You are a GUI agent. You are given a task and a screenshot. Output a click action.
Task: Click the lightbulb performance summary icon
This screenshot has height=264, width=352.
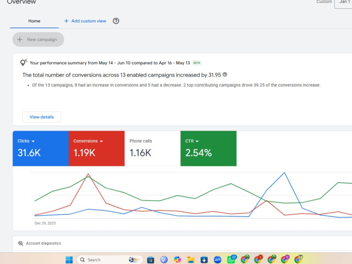[x=23, y=62]
